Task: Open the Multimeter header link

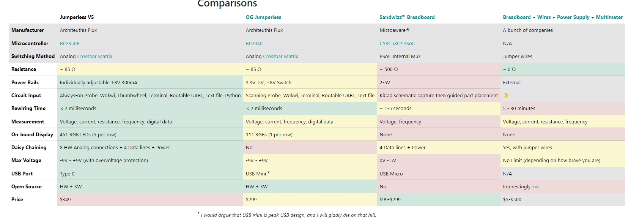Action: pyautogui.click(x=609, y=17)
